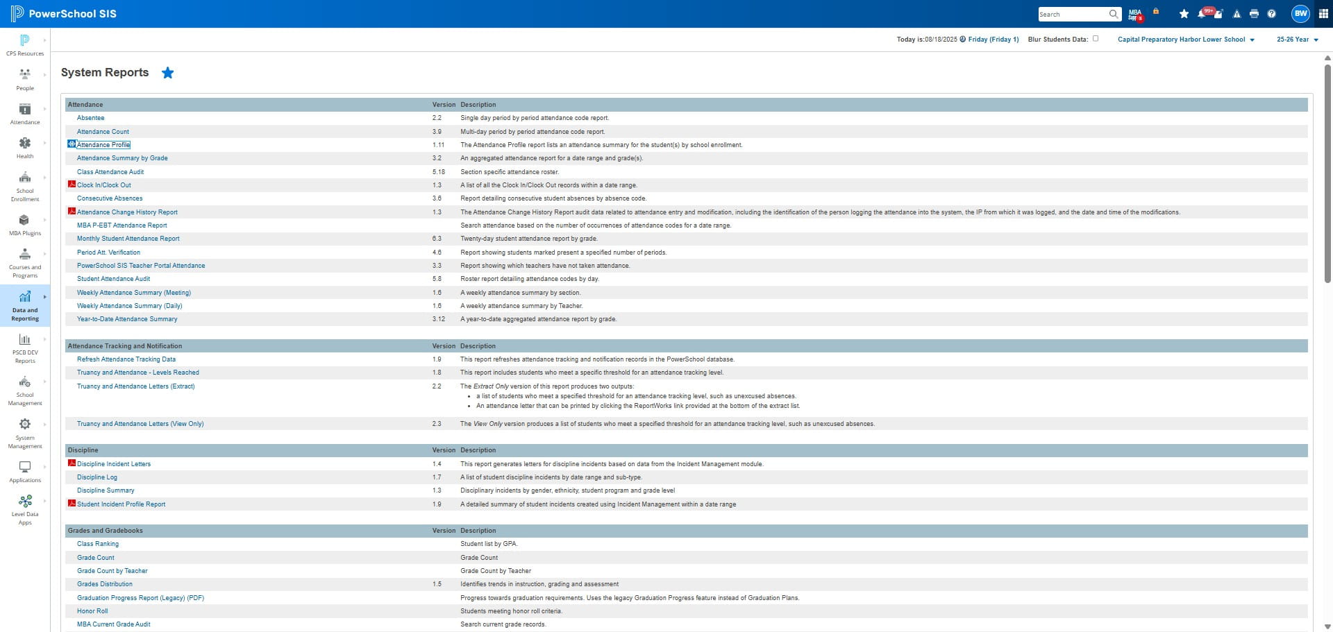Click the alert warning triangle icon

[x=1236, y=14]
